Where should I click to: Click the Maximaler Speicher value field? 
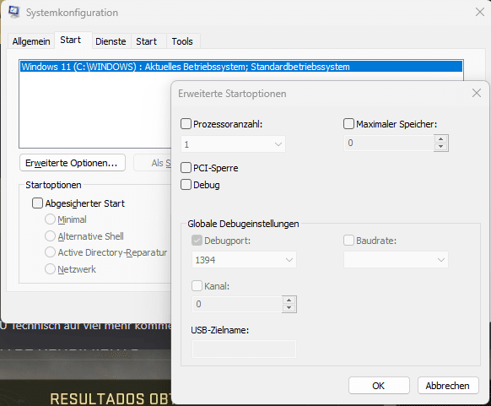389,143
